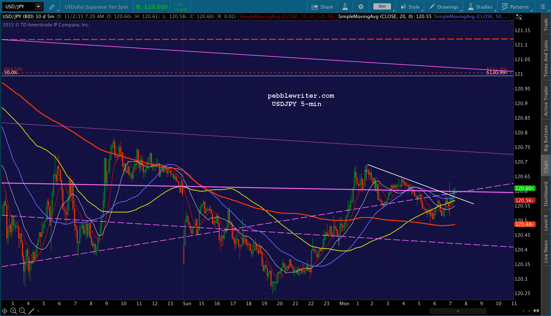The height and width of the screenshot is (316, 551).
Task: Switch to Times And Sales sidebar tab
Action: tap(546, 58)
